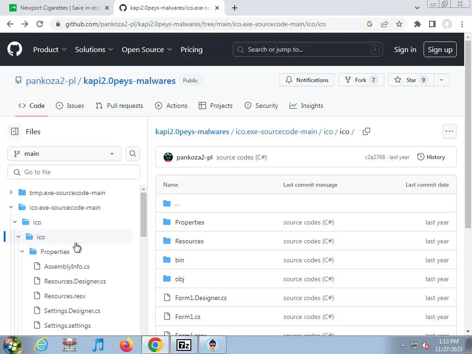
Task: Open the Pricing link
Action: pyautogui.click(x=191, y=50)
